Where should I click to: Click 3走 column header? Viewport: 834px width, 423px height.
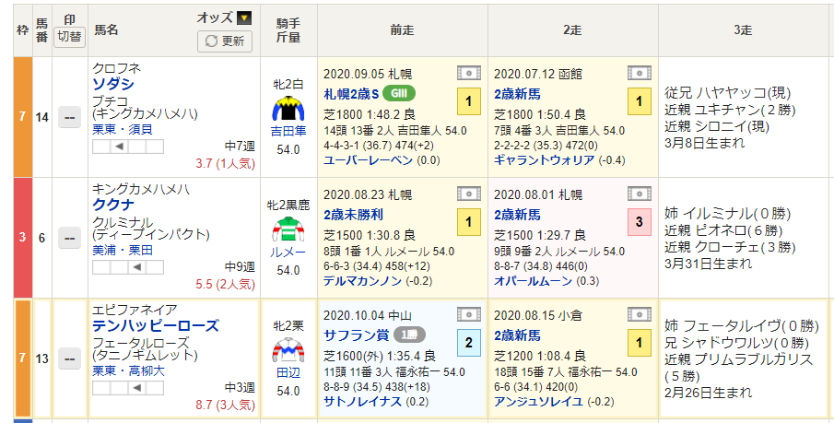tap(743, 30)
